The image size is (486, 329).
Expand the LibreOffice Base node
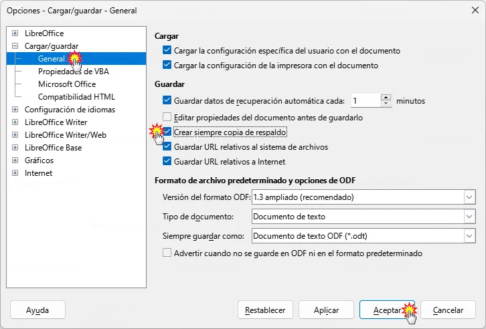point(15,147)
